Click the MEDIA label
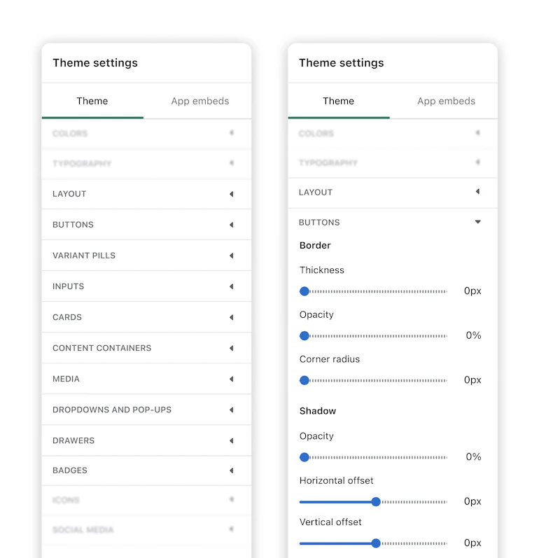The width and height of the screenshot is (539, 558). click(66, 379)
